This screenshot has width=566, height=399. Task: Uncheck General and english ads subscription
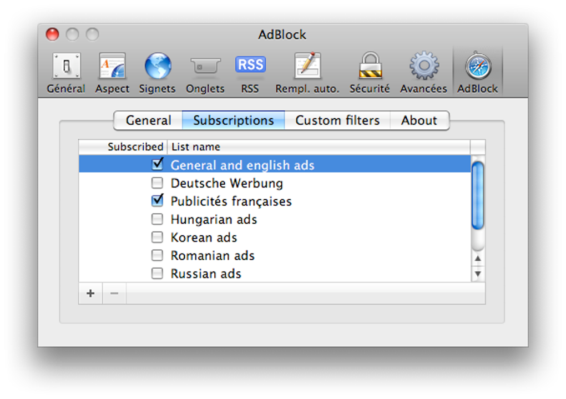pyautogui.click(x=158, y=164)
